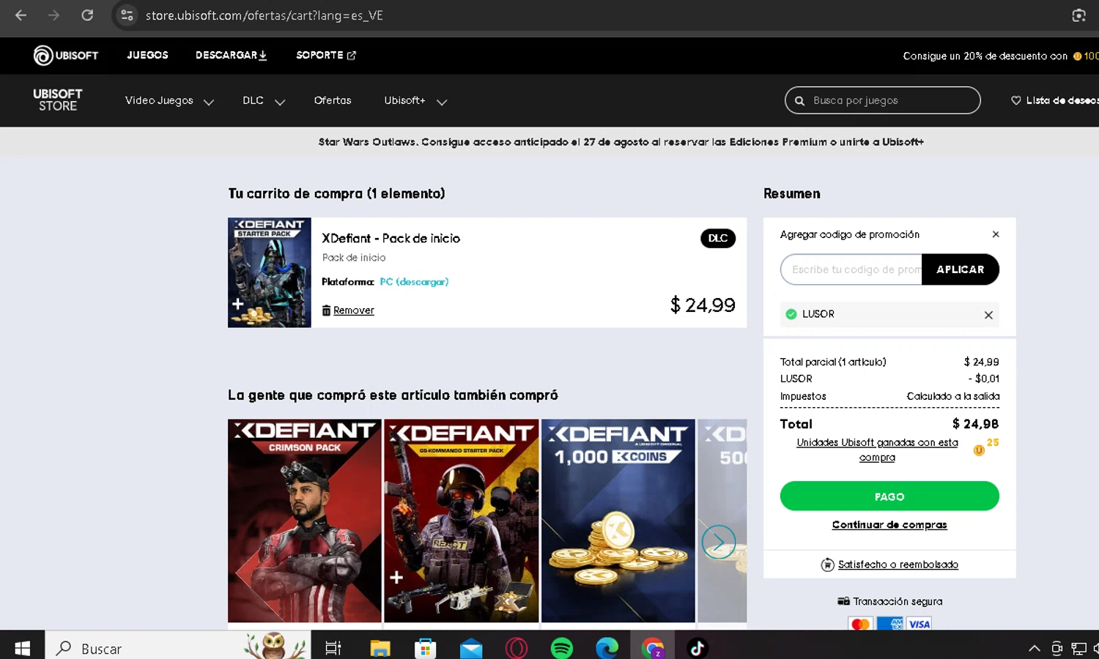This screenshot has width=1099, height=659.
Task: Click the search magnifier icon in store search
Action: (x=799, y=101)
